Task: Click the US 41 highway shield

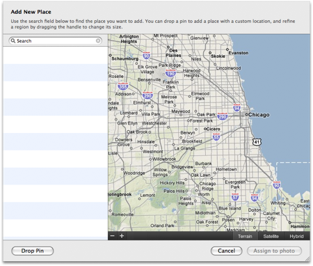Action: (x=257, y=142)
